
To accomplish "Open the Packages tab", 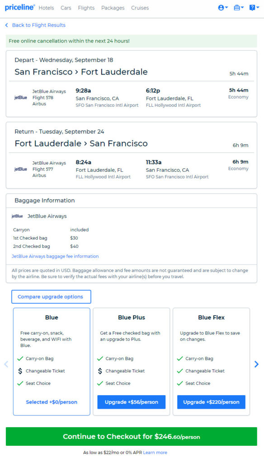I will pyautogui.click(x=113, y=8).
